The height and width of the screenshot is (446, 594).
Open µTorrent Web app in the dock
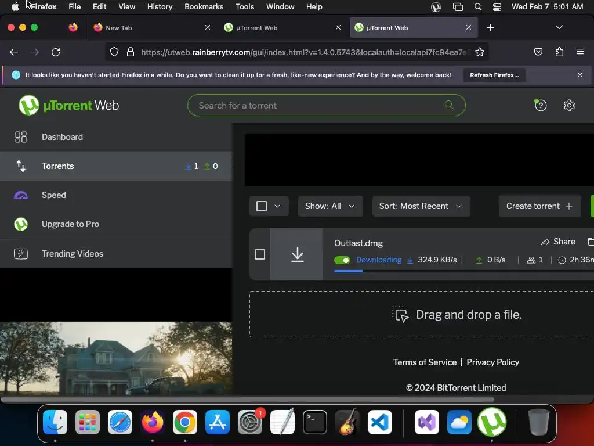tap(491, 422)
